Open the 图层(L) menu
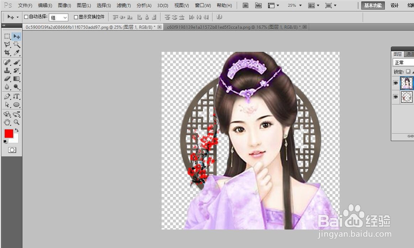Screen dimensions: 414x248 (84, 5)
